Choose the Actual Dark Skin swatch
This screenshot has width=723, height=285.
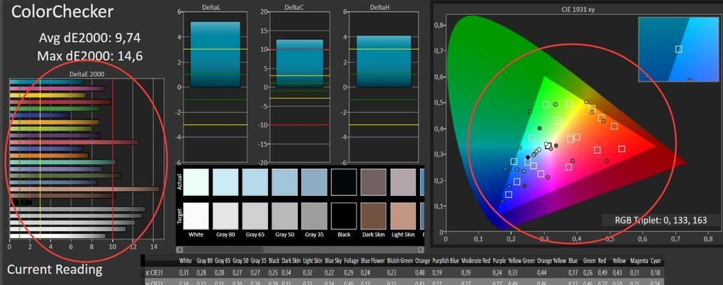click(x=374, y=182)
